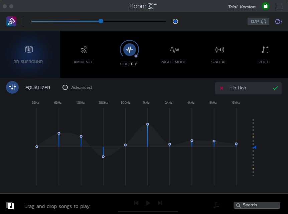Cancel preset with the red X
The width and height of the screenshot is (288, 214).
222,88
